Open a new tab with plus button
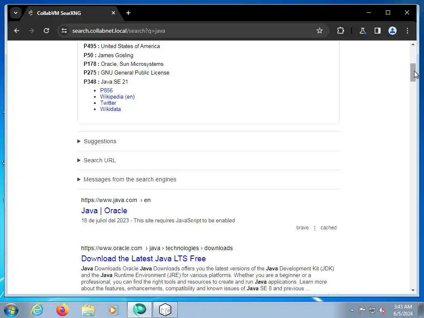The image size is (424, 318). click(128, 13)
